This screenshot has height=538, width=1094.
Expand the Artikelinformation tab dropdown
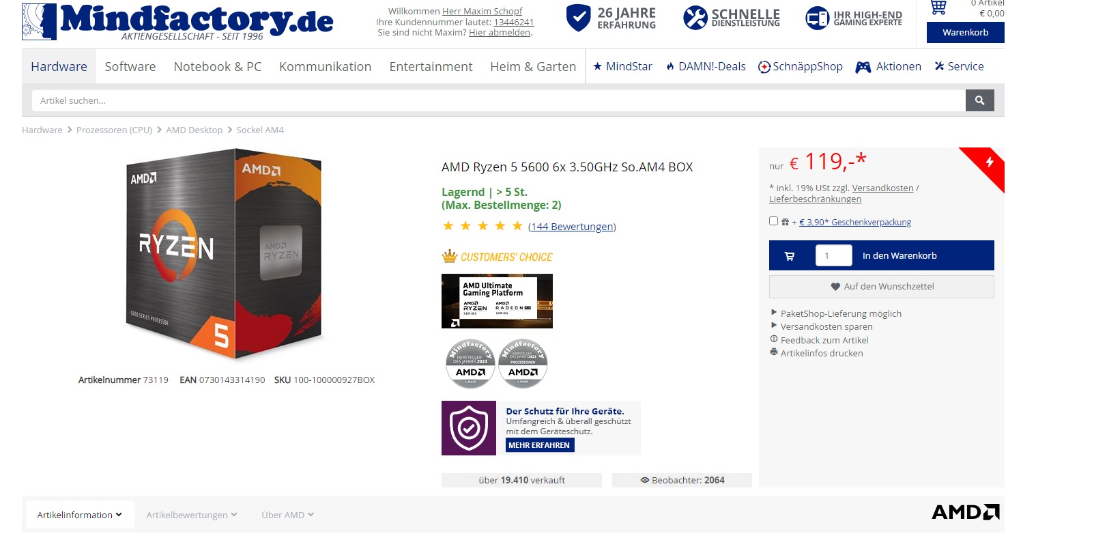pyautogui.click(x=80, y=515)
